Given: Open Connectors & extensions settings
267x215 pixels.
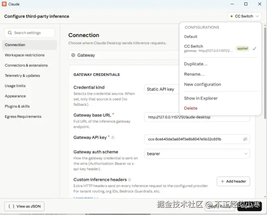Looking at the screenshot, I should coord(26,65).
